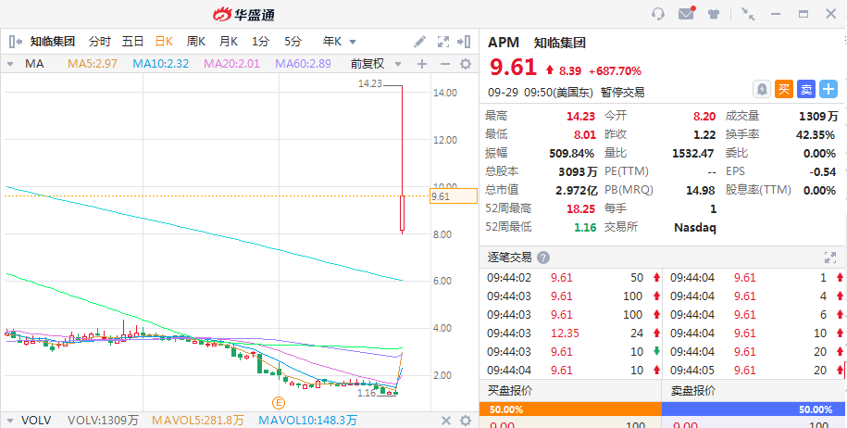
Task: Click the 总市值 value 2.972亿
Action: click(577, 190)
